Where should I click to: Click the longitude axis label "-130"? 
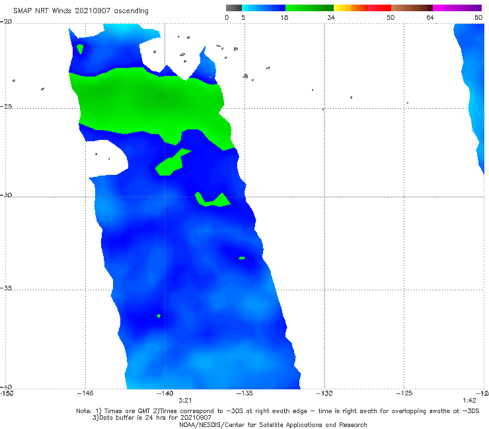tap(324, 393)
